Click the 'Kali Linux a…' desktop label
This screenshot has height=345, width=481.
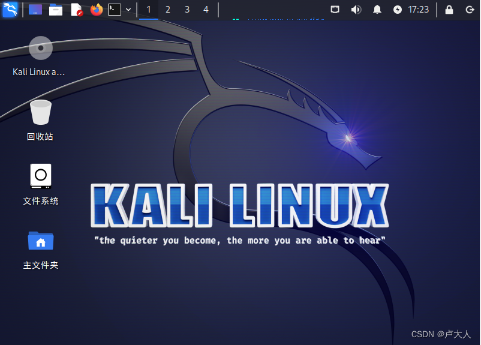coord(38,72)
